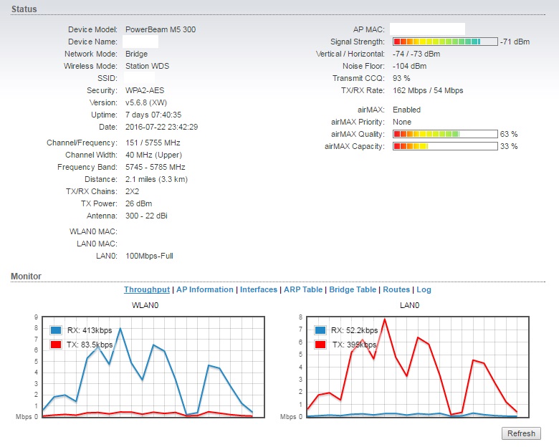Click the Security value WPA2-AES
The height and width of the screenshot is (447, 559).
[145, 90]
